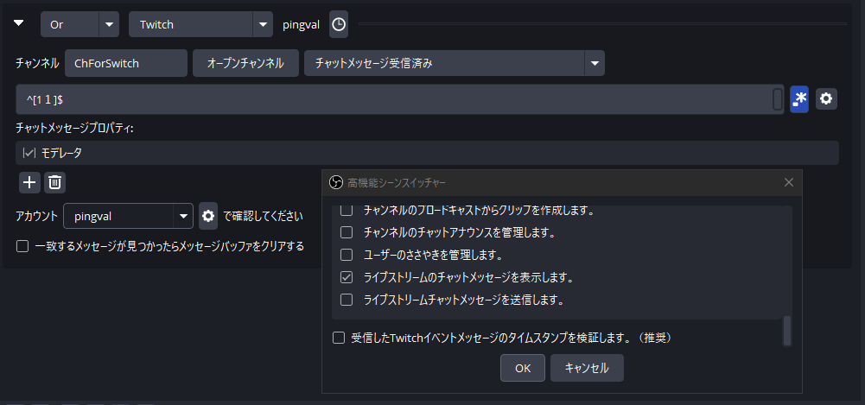Delete property with the trash icon

pos(54,182)
